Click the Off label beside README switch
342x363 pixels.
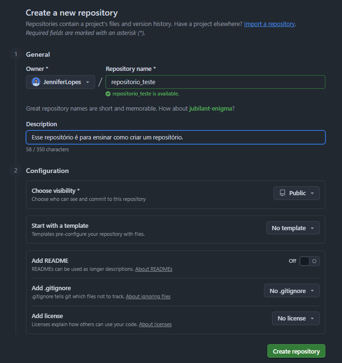(292, 261)
